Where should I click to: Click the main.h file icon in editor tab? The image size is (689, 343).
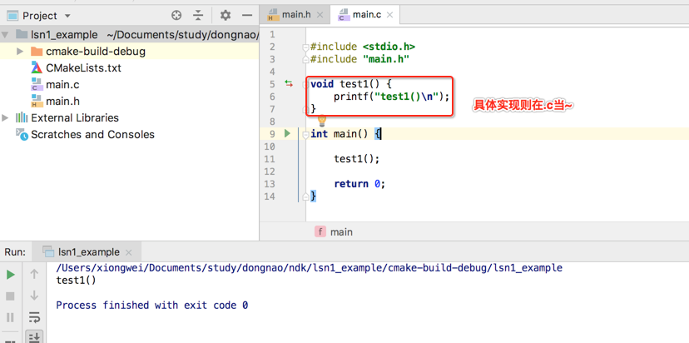[x=273, y=15]
